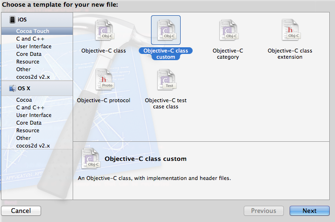The width and height of the screenshot is (335, 222).
Task: Click the Next button
Action: coord(310,211)
